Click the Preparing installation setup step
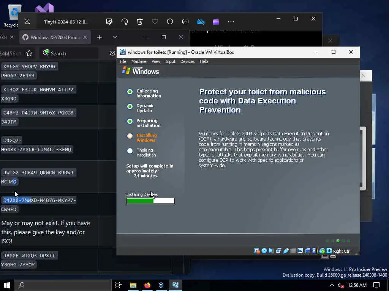 click(144, 123)
